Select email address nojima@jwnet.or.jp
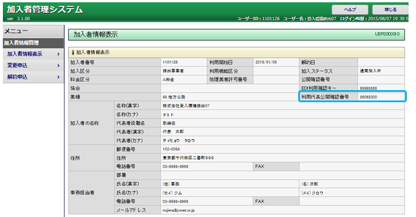The width and height of the screenshot is (416, 217). point(179,210)
